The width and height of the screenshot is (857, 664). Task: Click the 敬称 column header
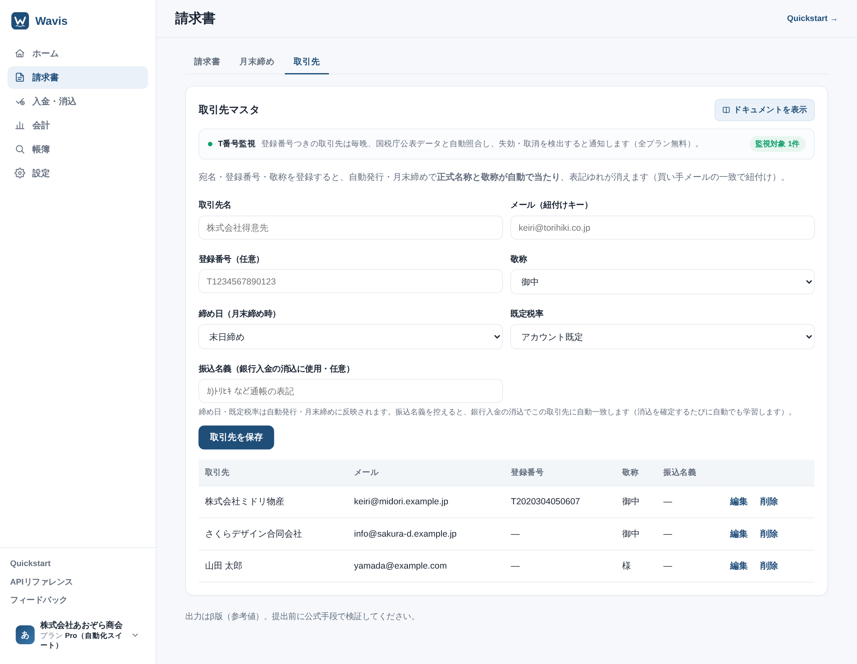tap(630, 472)
